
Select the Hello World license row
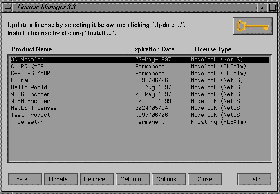[x=140, y=87]
